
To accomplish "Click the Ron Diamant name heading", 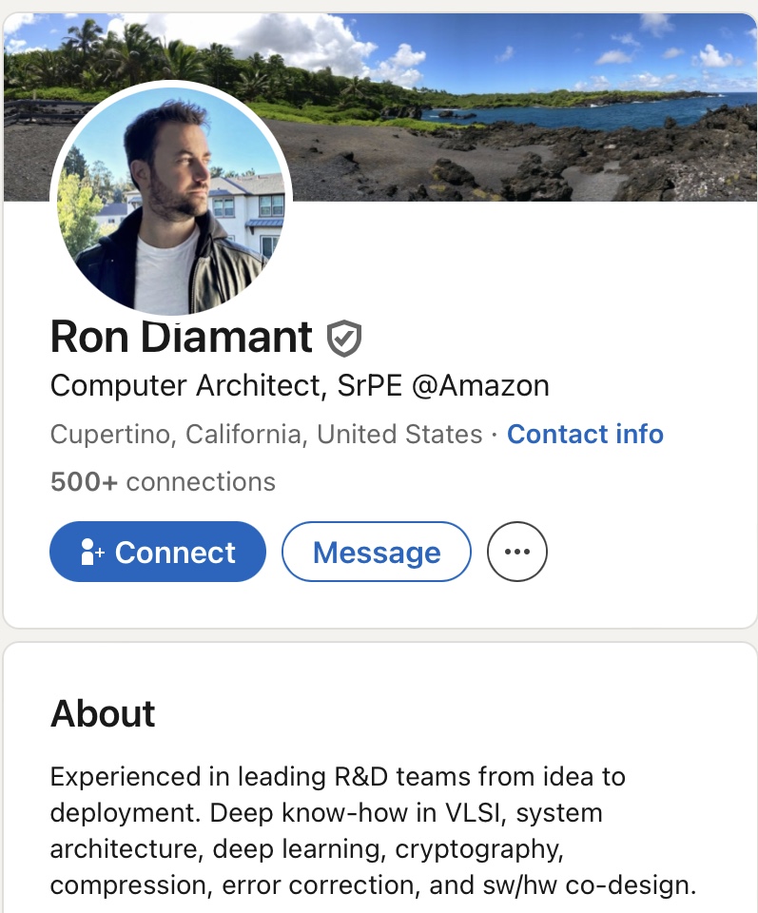I will (181, 337).
